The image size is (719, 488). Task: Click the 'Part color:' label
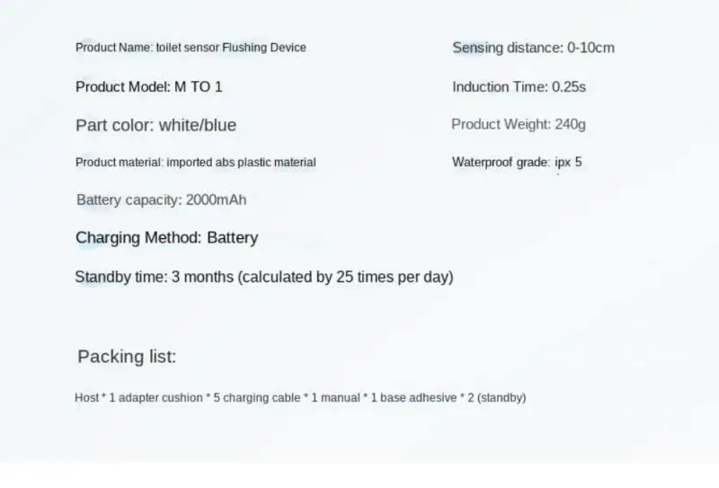[x=115, y=125]
